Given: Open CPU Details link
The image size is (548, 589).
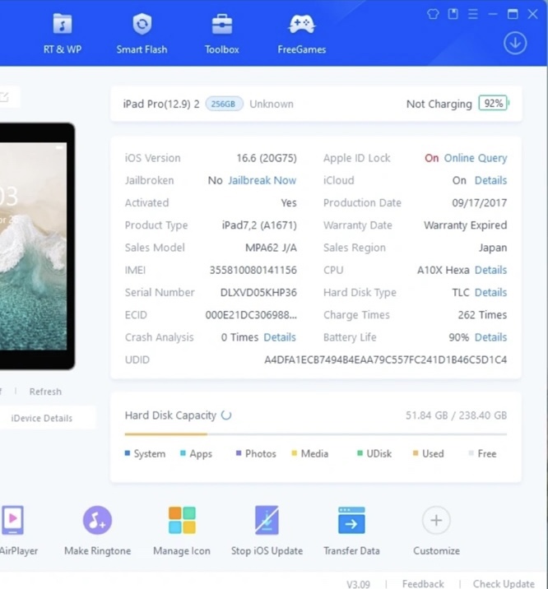Looking at the screenshot, I should tap(490, 270).
